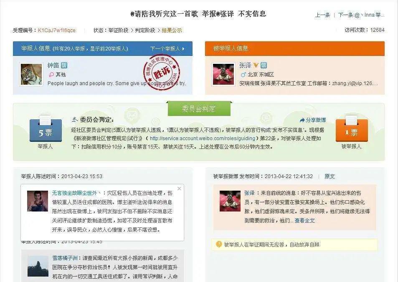
Task: Open the 原文 original post link
Action: pyautogui.click(x=330, y=176)
